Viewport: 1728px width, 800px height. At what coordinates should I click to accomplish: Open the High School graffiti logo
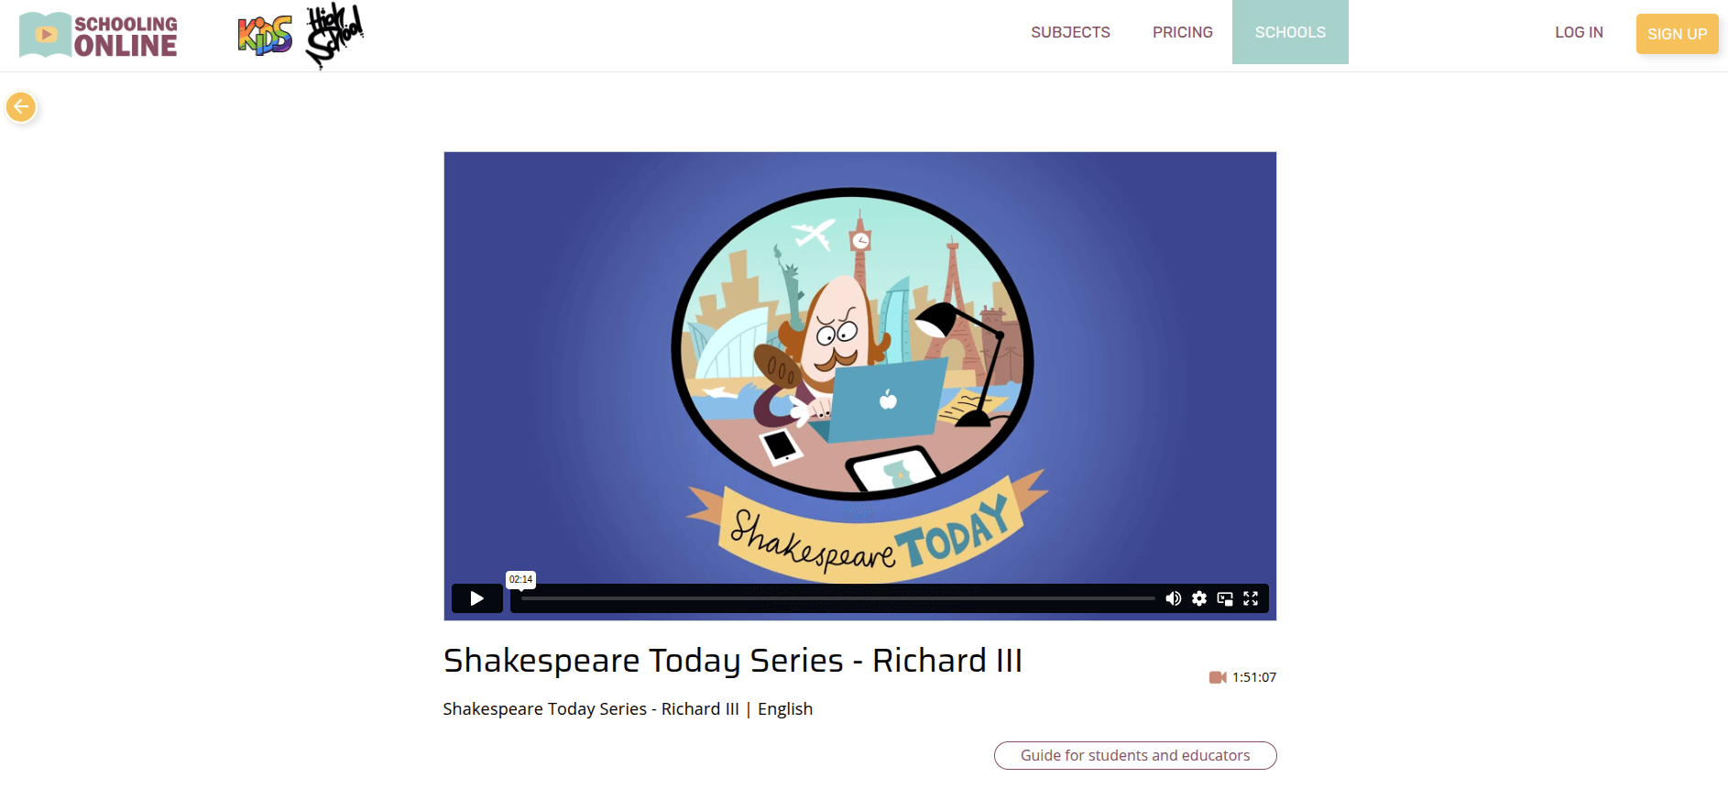pyautogui.click(x=334, y=36)
